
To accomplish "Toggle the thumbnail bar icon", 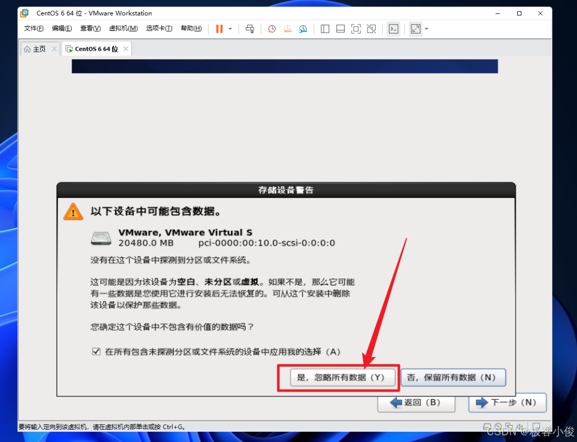I will click(x=340, y=29).
